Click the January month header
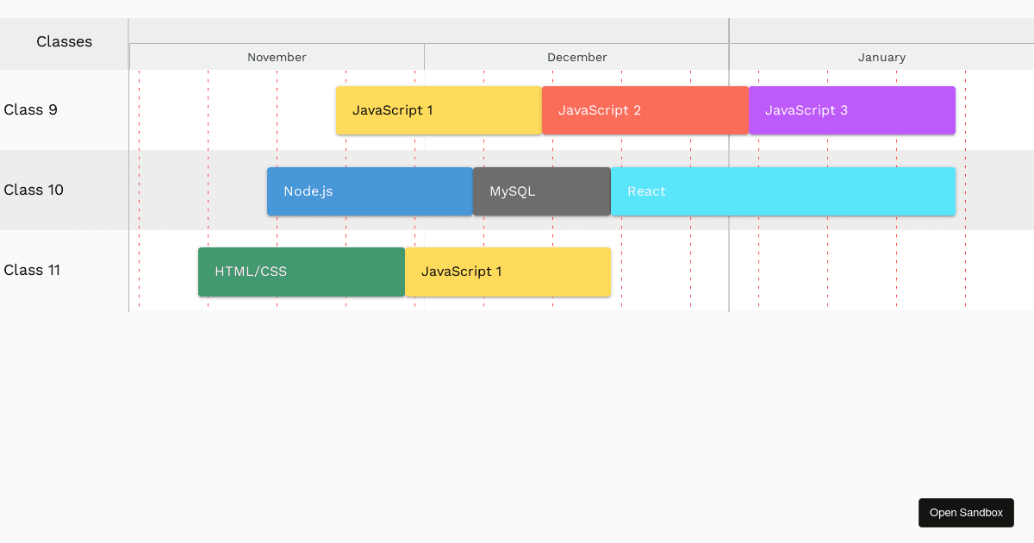 tap(881, 57)
